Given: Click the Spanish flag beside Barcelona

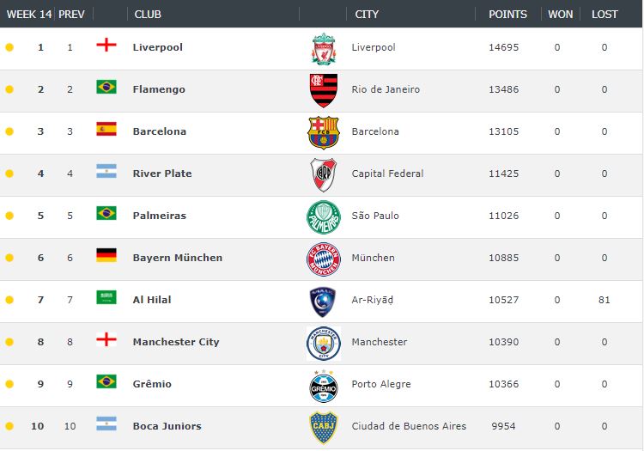Looking at the screenshot, I should pyautogui.click(x=106, y=129).
